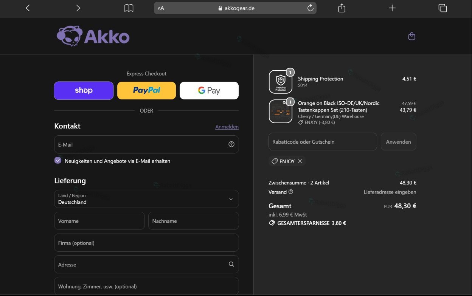Select the Cherry / Germany(DE) Warehouse text
The image size is (472, 296).
(331, 116)
